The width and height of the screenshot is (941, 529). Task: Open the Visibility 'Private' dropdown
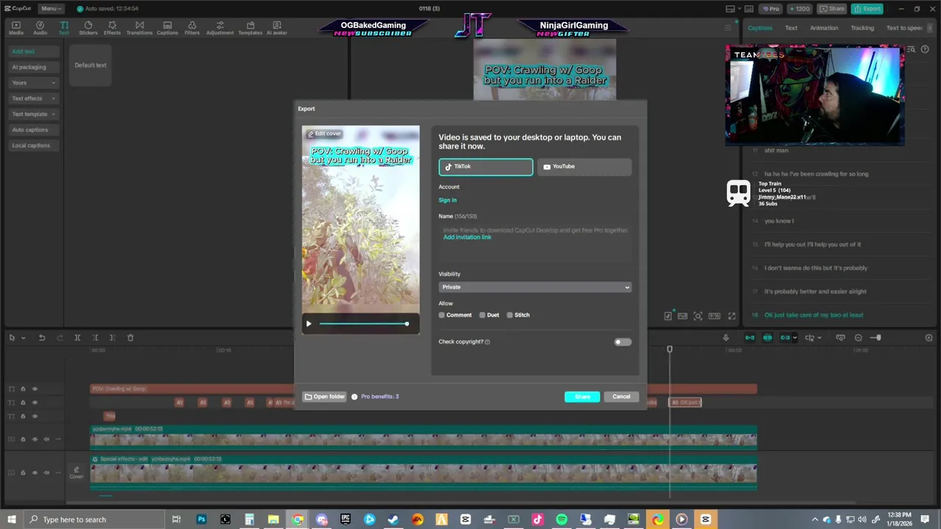click(x=535, y=287)
